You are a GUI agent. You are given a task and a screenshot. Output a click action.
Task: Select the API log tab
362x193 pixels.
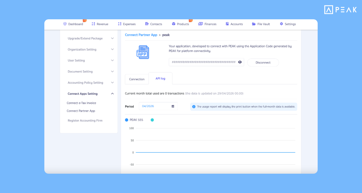click(160, 78)
